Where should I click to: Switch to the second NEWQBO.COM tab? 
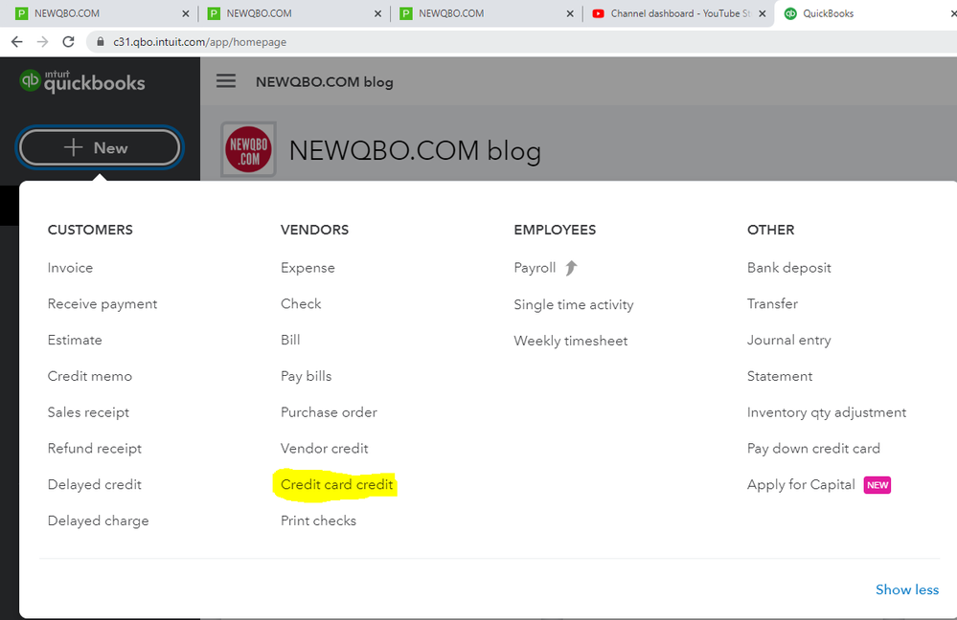293,13
